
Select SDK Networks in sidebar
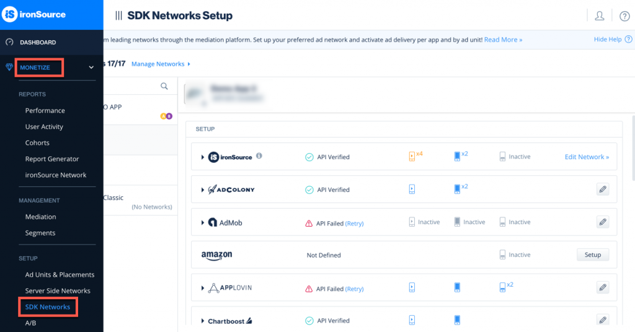[x=47, y=307]
